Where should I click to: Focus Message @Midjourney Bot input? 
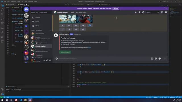(x=104, y=59)
